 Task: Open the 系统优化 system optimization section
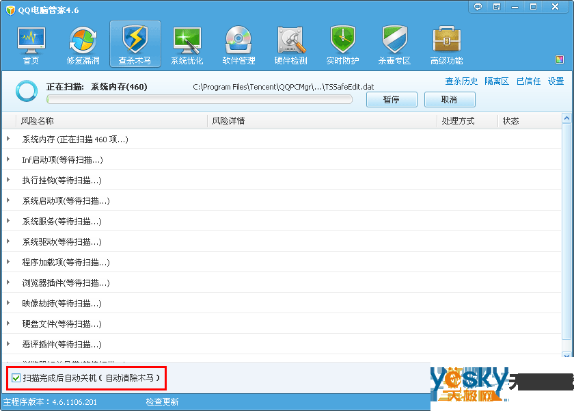pyautogui.click(x=187, y=45)
